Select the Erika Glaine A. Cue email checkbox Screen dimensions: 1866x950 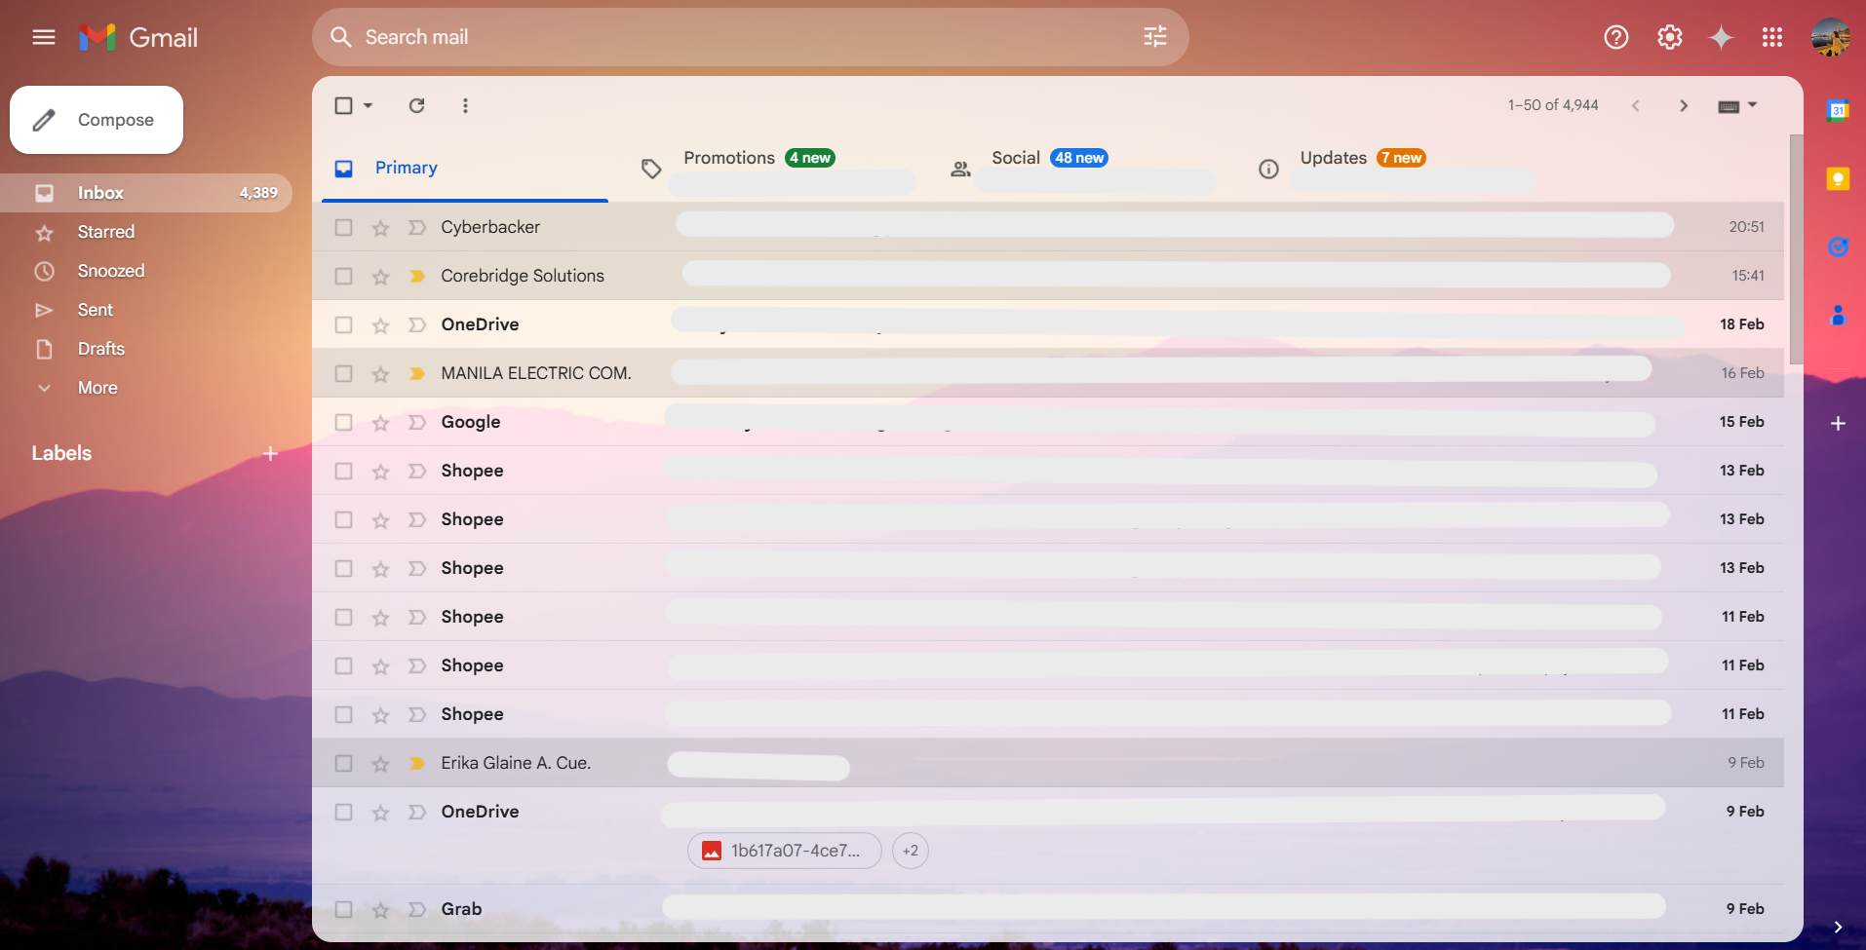pos(343,763)
